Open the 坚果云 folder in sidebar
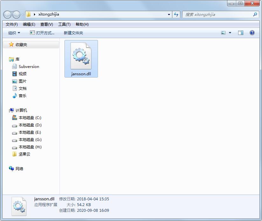This screenshot has height=221, width=262. (x=24, y=154)
